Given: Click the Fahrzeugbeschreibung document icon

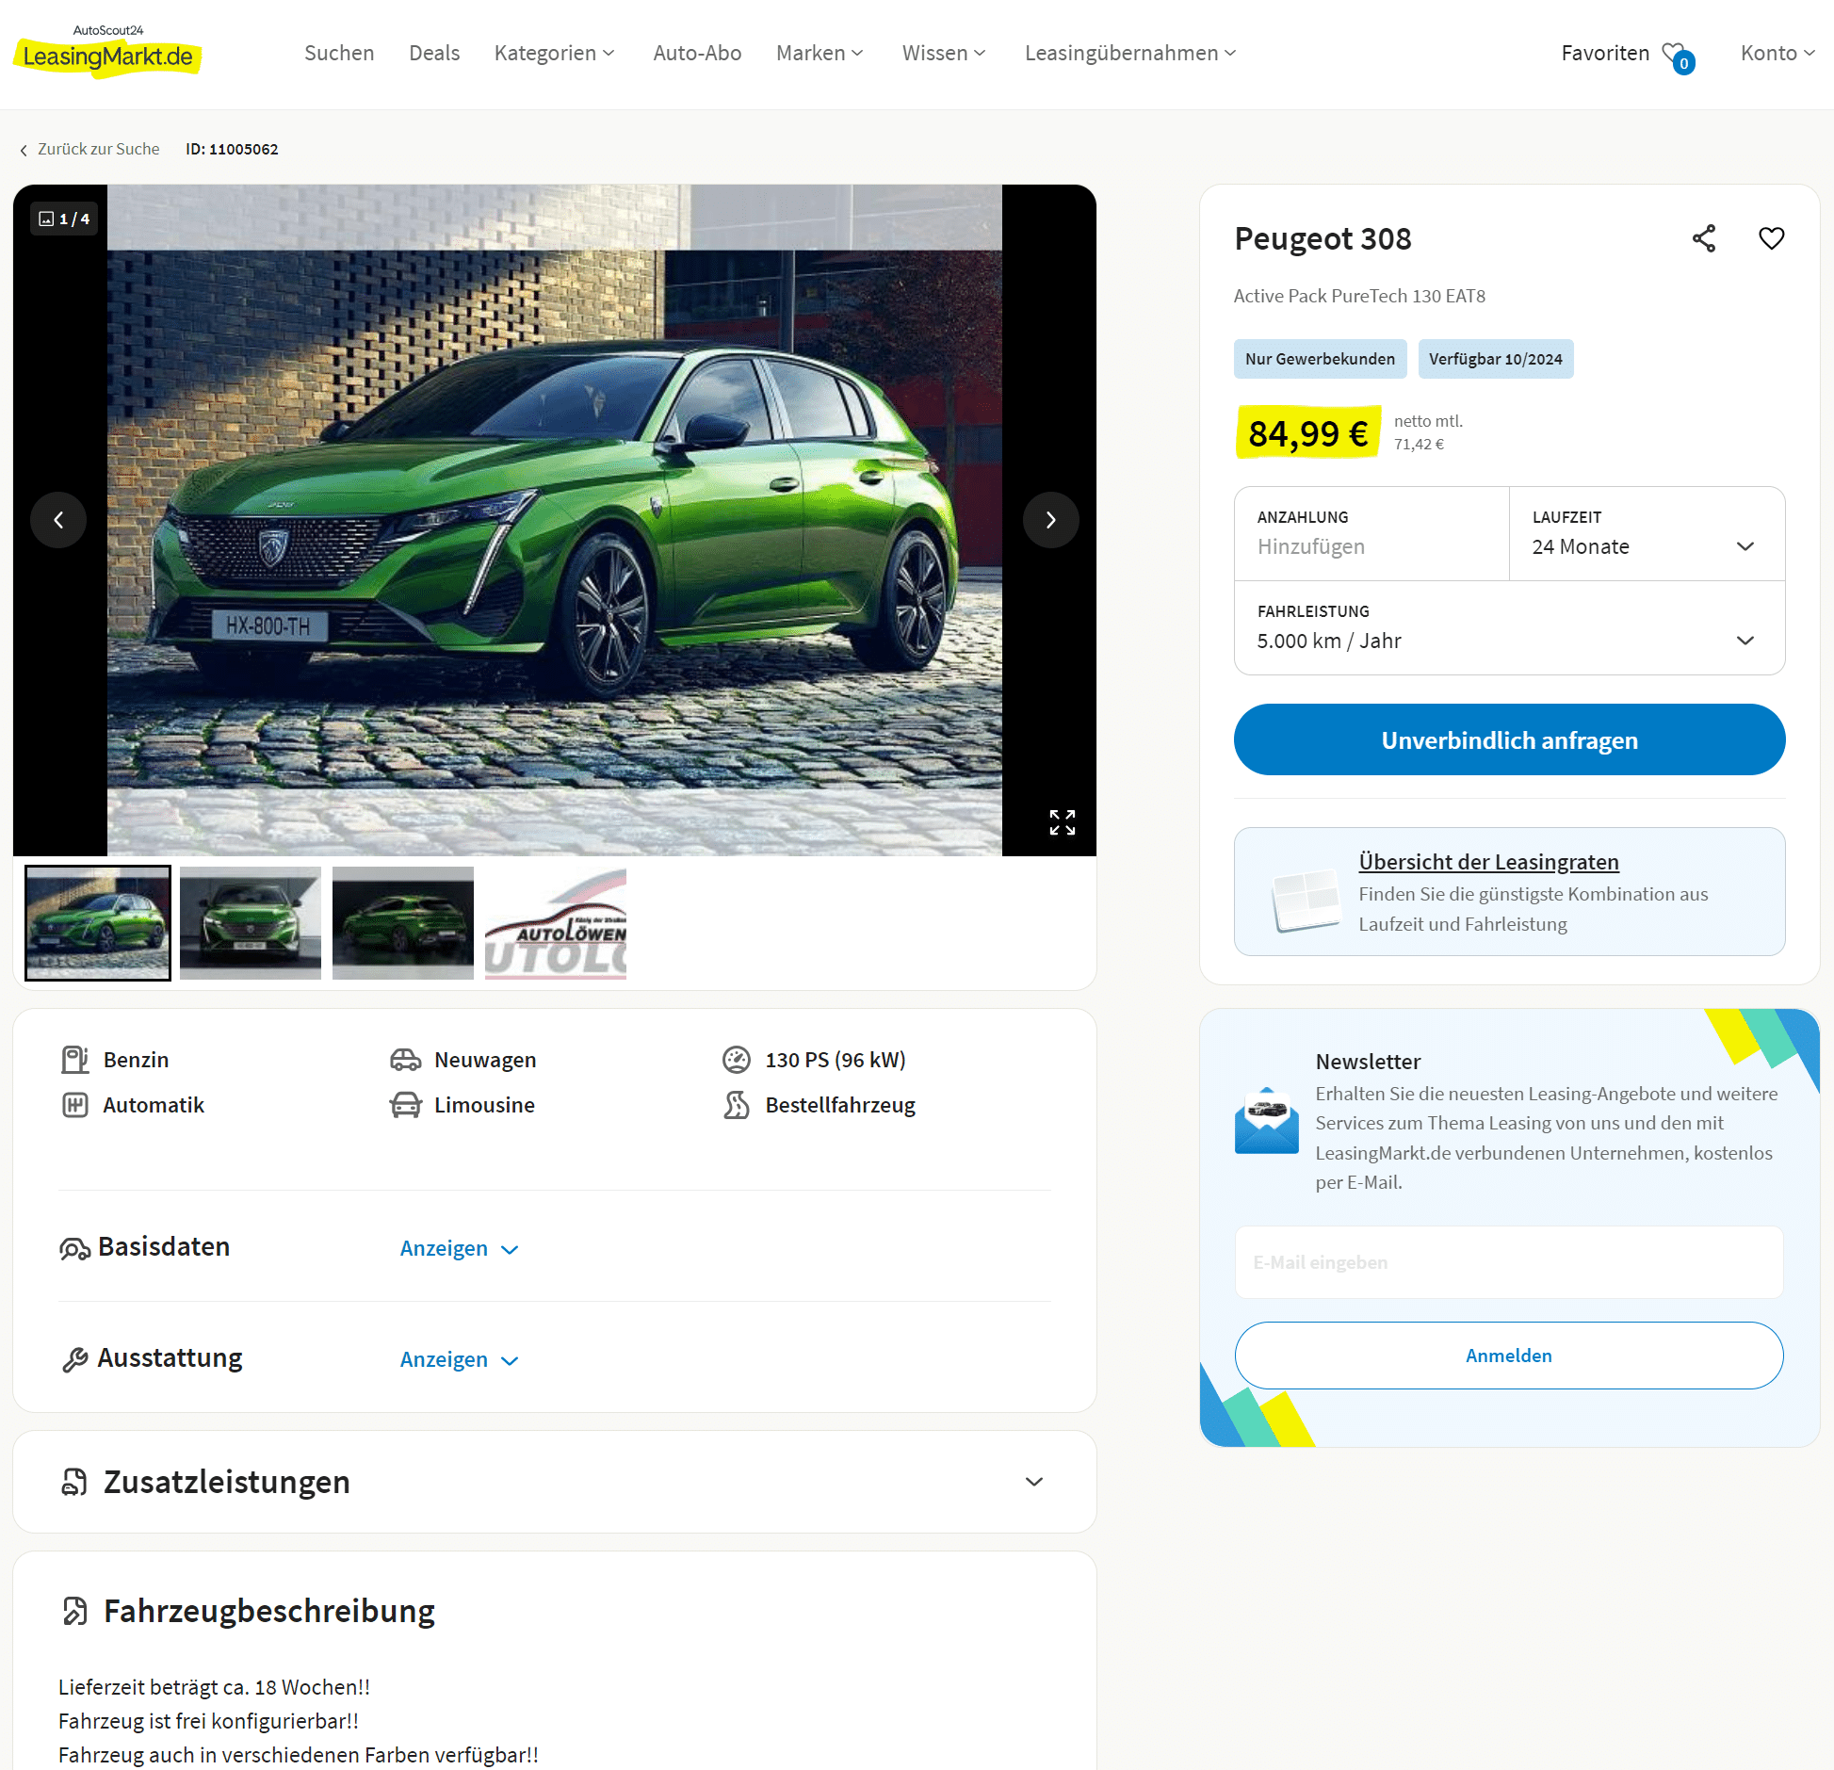Looking at the screenshot, I should [x=74, y=1611].
